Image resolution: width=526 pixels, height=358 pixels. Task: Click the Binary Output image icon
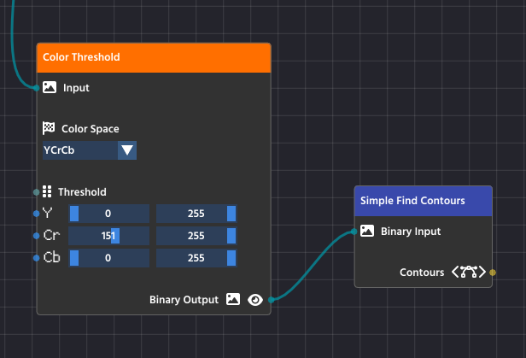[233, 299]
